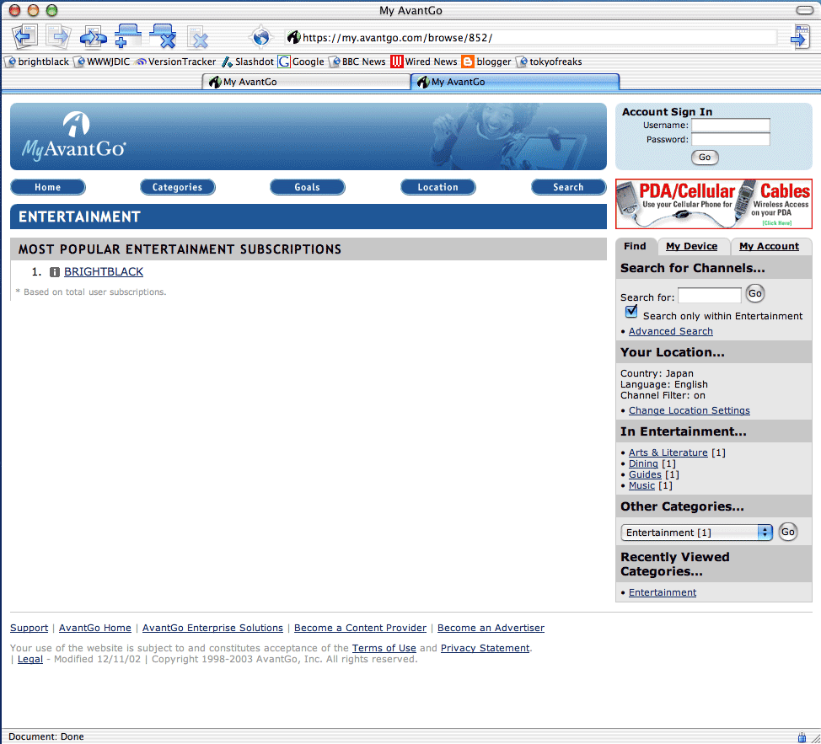
Task: Click the browser URL address field
Action: point(531,38)
